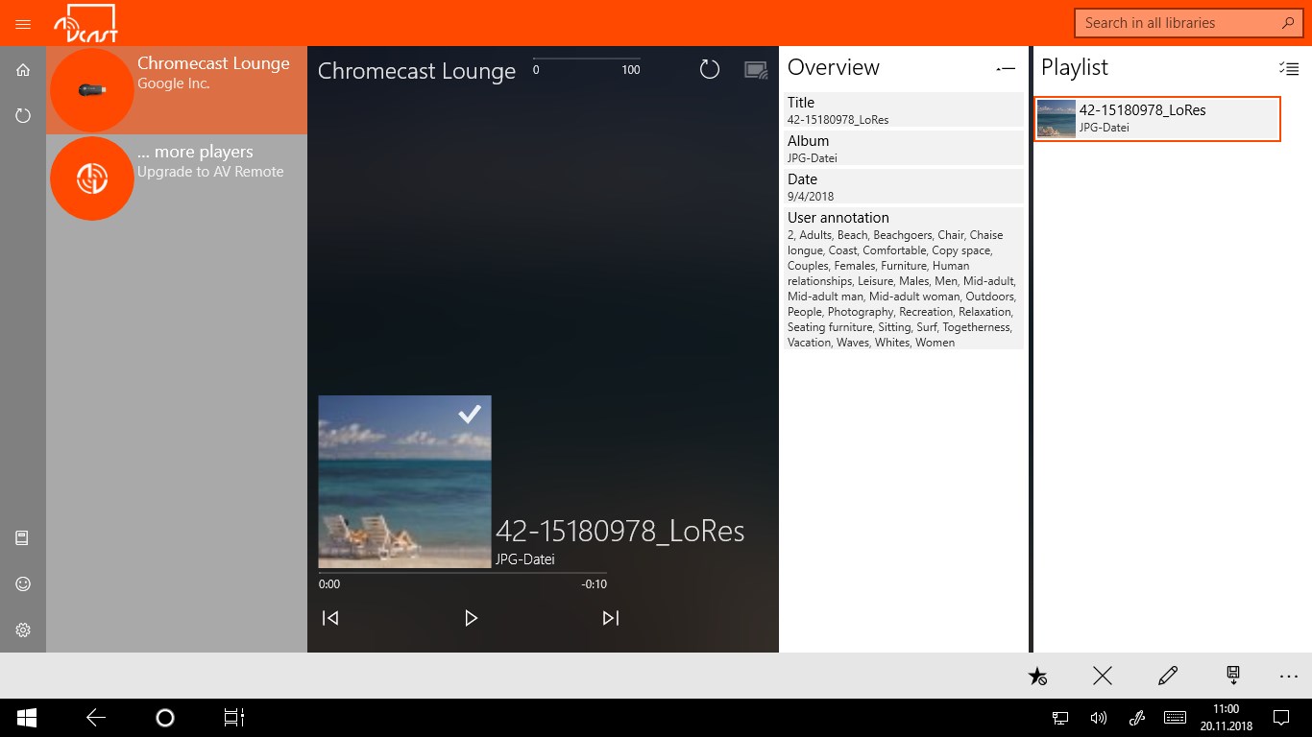This screenshot has width=1312, height=737.
Task: Open the more options ellipsis
Action: [x=1289, y=677]
